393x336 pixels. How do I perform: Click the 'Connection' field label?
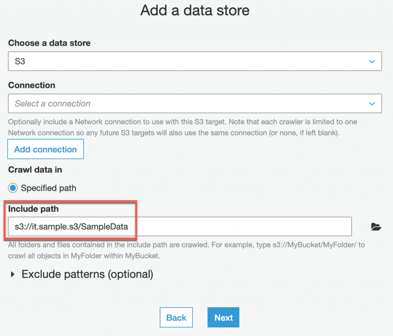click(x=32, y=85)
